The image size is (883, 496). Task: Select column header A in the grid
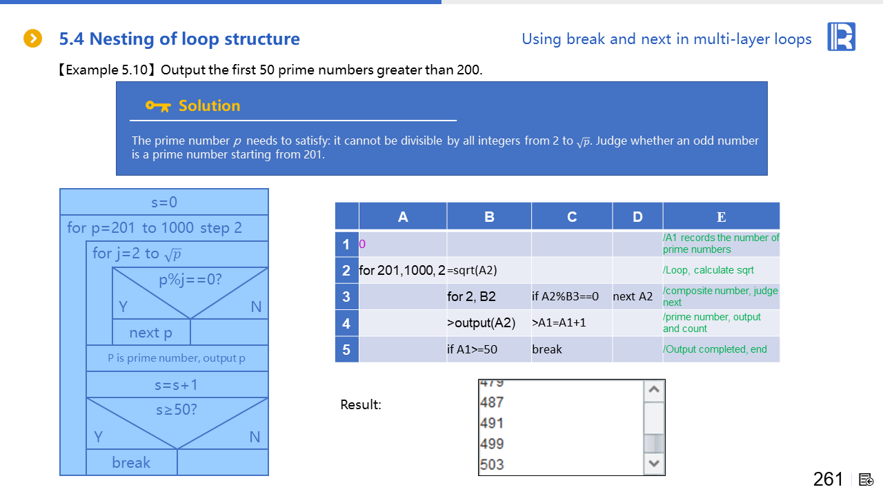pos(403,216)
